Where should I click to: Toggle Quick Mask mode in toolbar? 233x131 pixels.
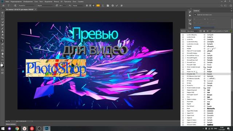3,70
